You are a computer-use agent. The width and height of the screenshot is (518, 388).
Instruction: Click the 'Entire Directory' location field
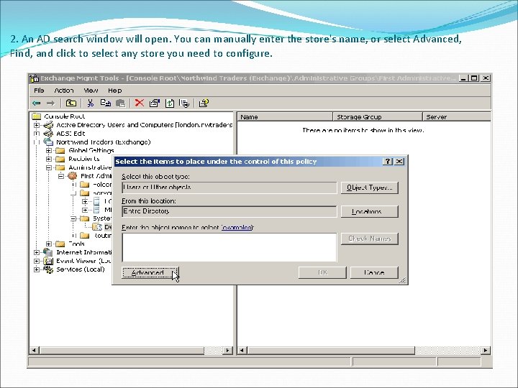230,211
